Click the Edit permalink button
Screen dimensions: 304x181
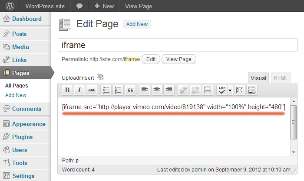(x=151, y=59)
